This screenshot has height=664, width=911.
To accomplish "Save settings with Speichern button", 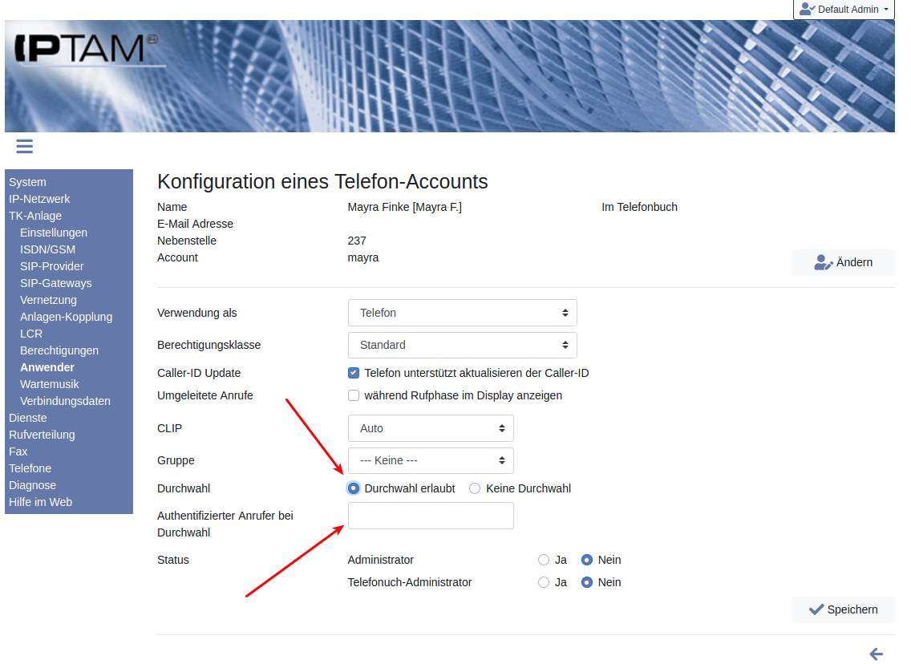I will 843,609.
